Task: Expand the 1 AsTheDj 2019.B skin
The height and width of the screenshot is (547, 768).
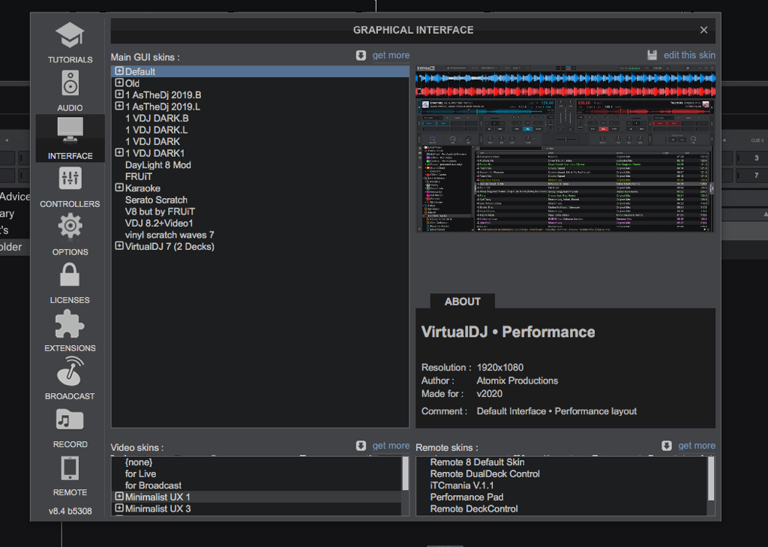Action: pyautogui.click(x=119, y=94)
